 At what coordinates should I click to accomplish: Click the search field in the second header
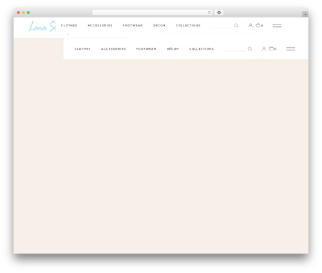(236, 49)
